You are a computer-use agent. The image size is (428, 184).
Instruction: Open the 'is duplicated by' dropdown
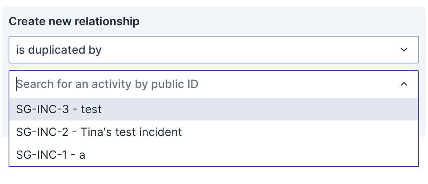pos(214,50)
